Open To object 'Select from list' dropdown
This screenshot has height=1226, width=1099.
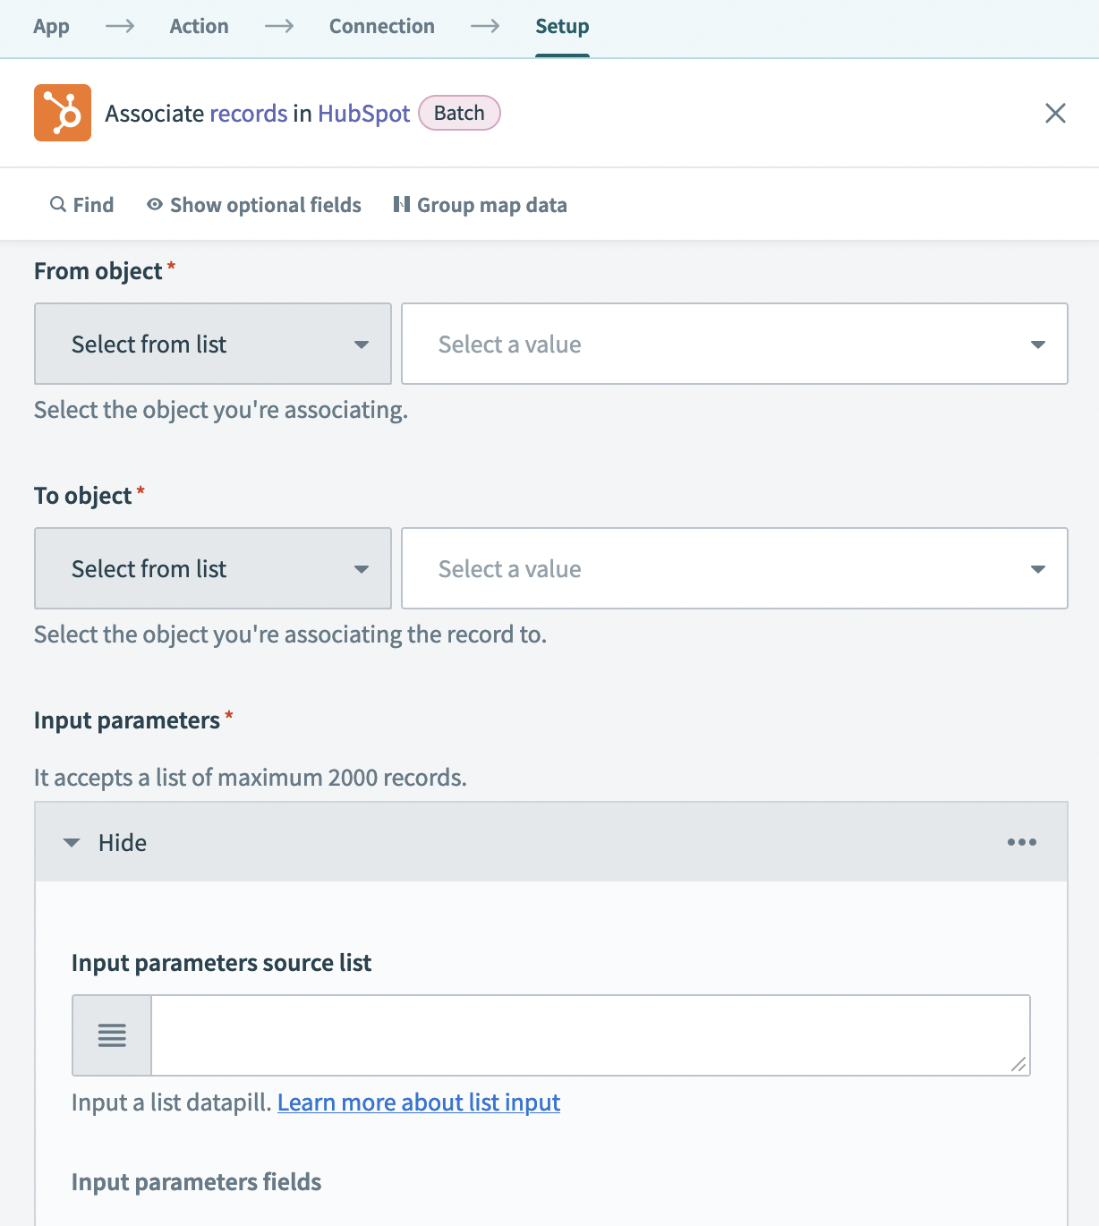click(x=213, y=569)
